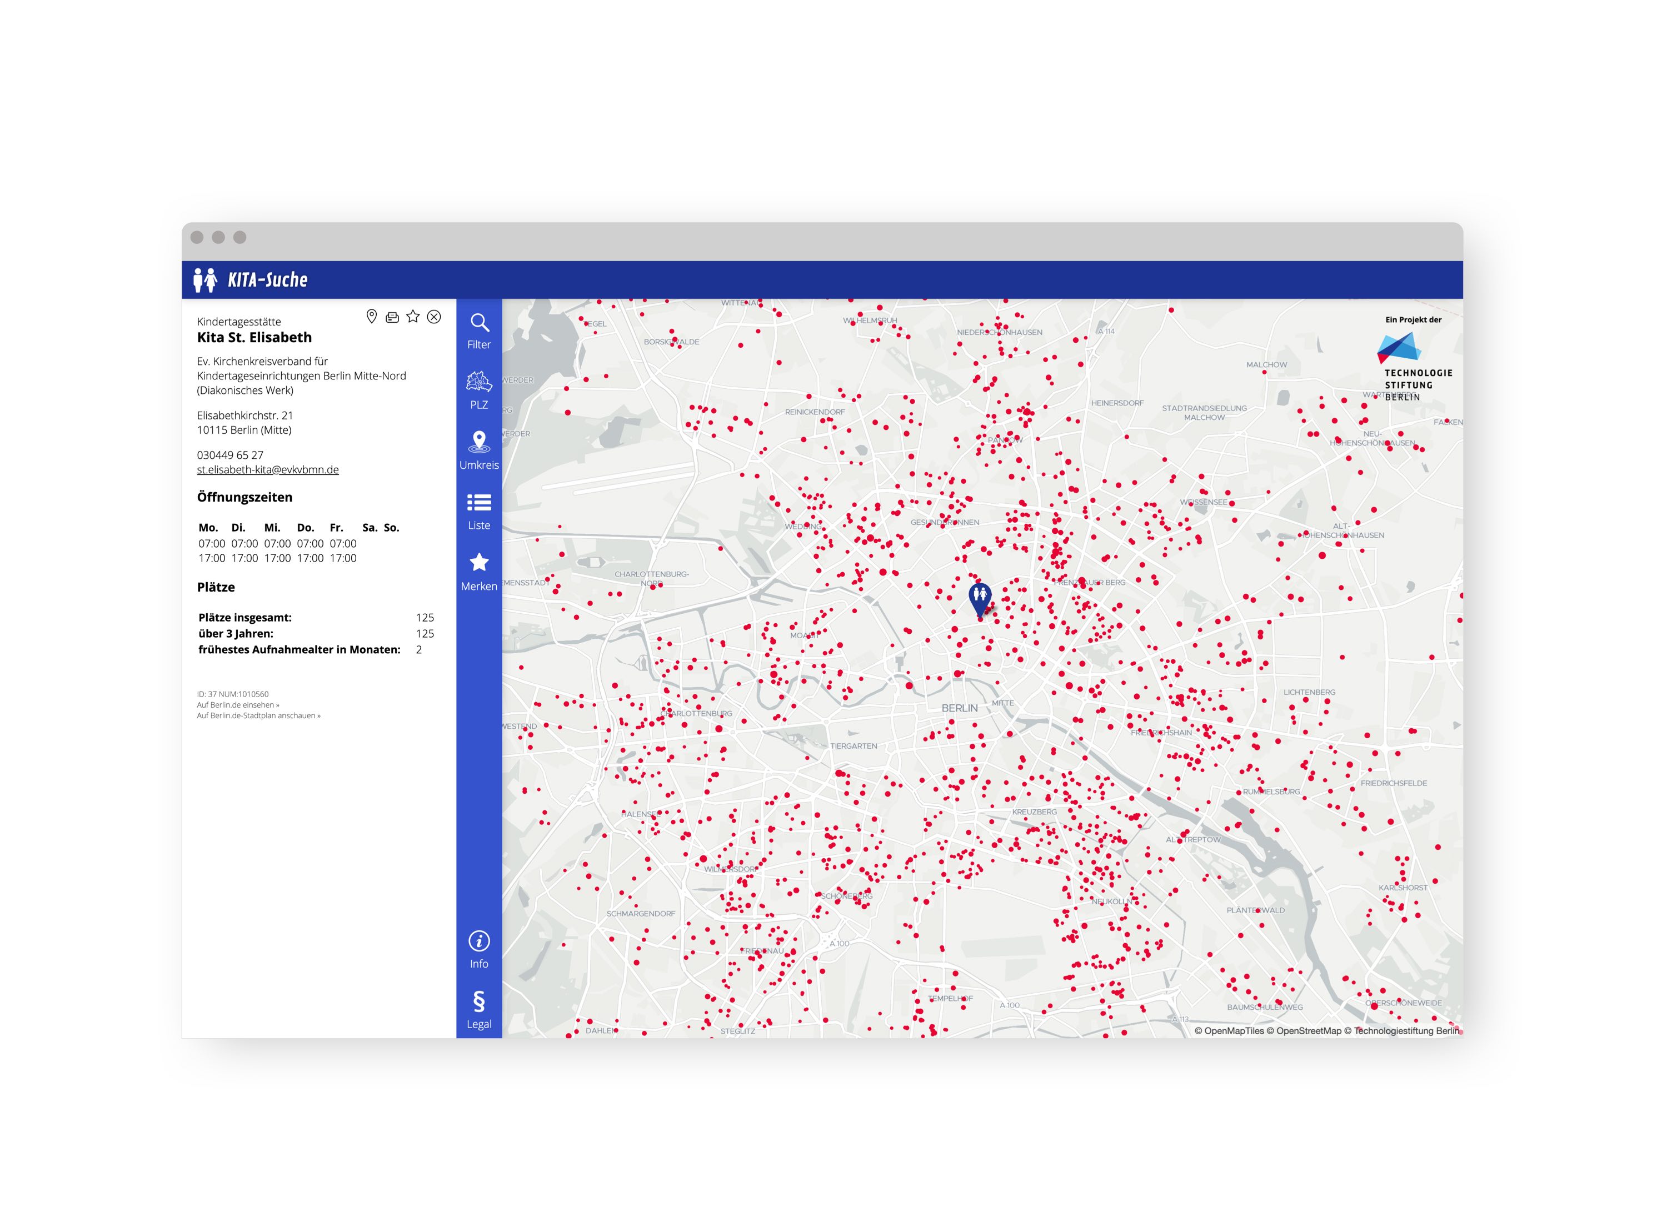Click the Technologiestiftung Berlin attribution text
The width and height of the screenshot is (1667, 1222).
pyautogui.click(x=1401, y=1030)
